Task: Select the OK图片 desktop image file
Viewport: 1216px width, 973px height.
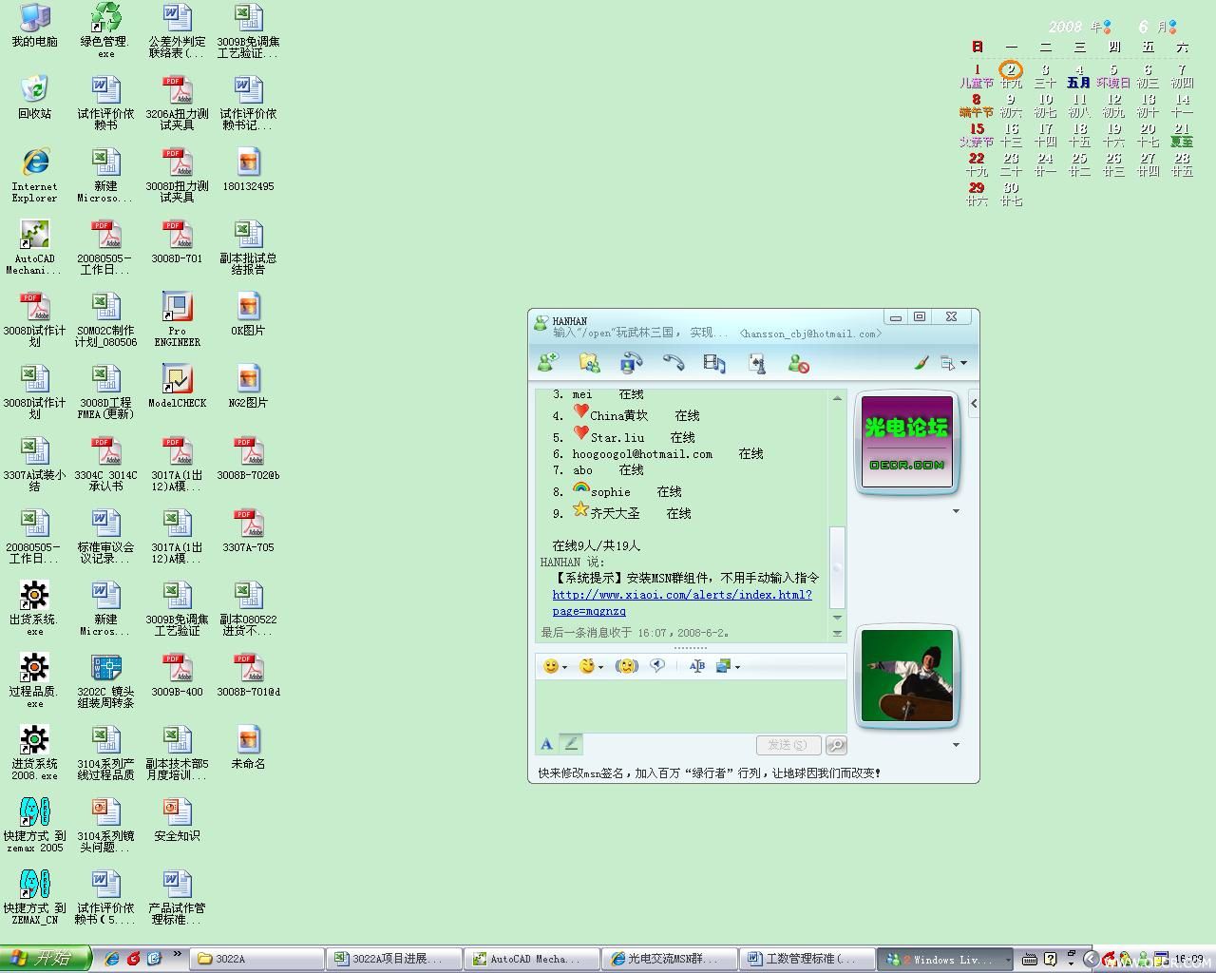Action: pyautogui.click(x=248, y=315)
